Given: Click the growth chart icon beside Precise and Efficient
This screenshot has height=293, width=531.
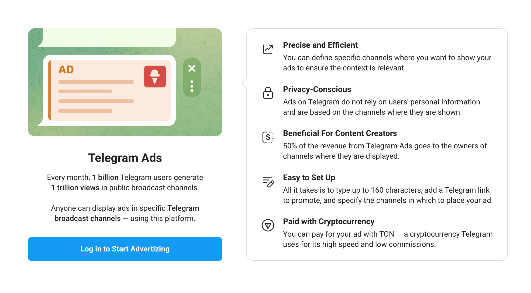Looking at the screenshot, I should [x=268, y=49].
